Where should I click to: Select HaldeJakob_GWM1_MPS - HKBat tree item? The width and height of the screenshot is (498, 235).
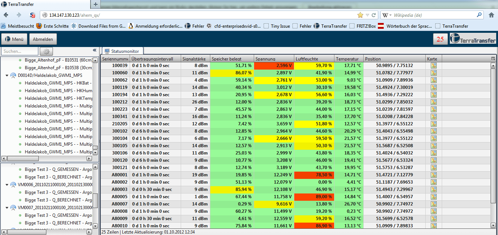click(58, 83)
